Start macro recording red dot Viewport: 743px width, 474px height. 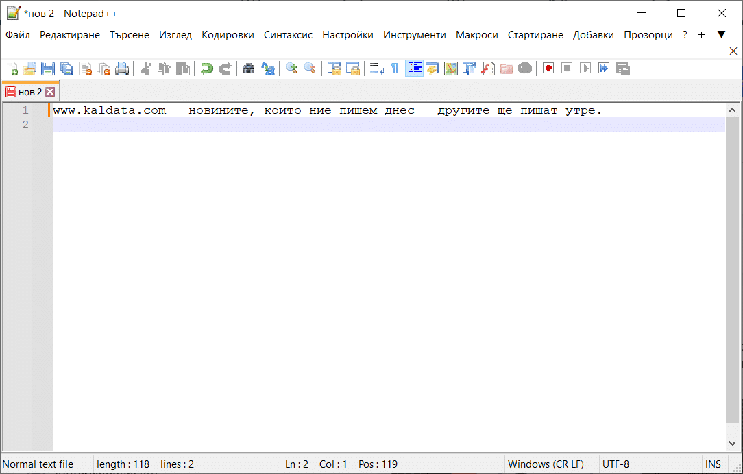click(x=548, y=68)
